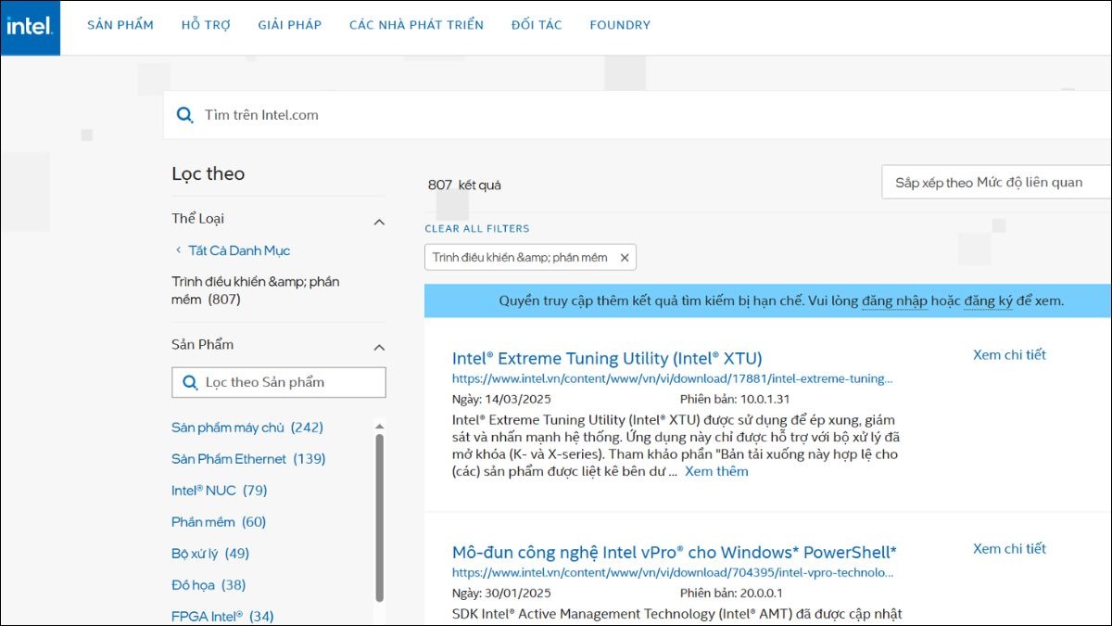Filter by Bộ xử lý (49)
The image size is (1112, 626).
tap(210, 554)
